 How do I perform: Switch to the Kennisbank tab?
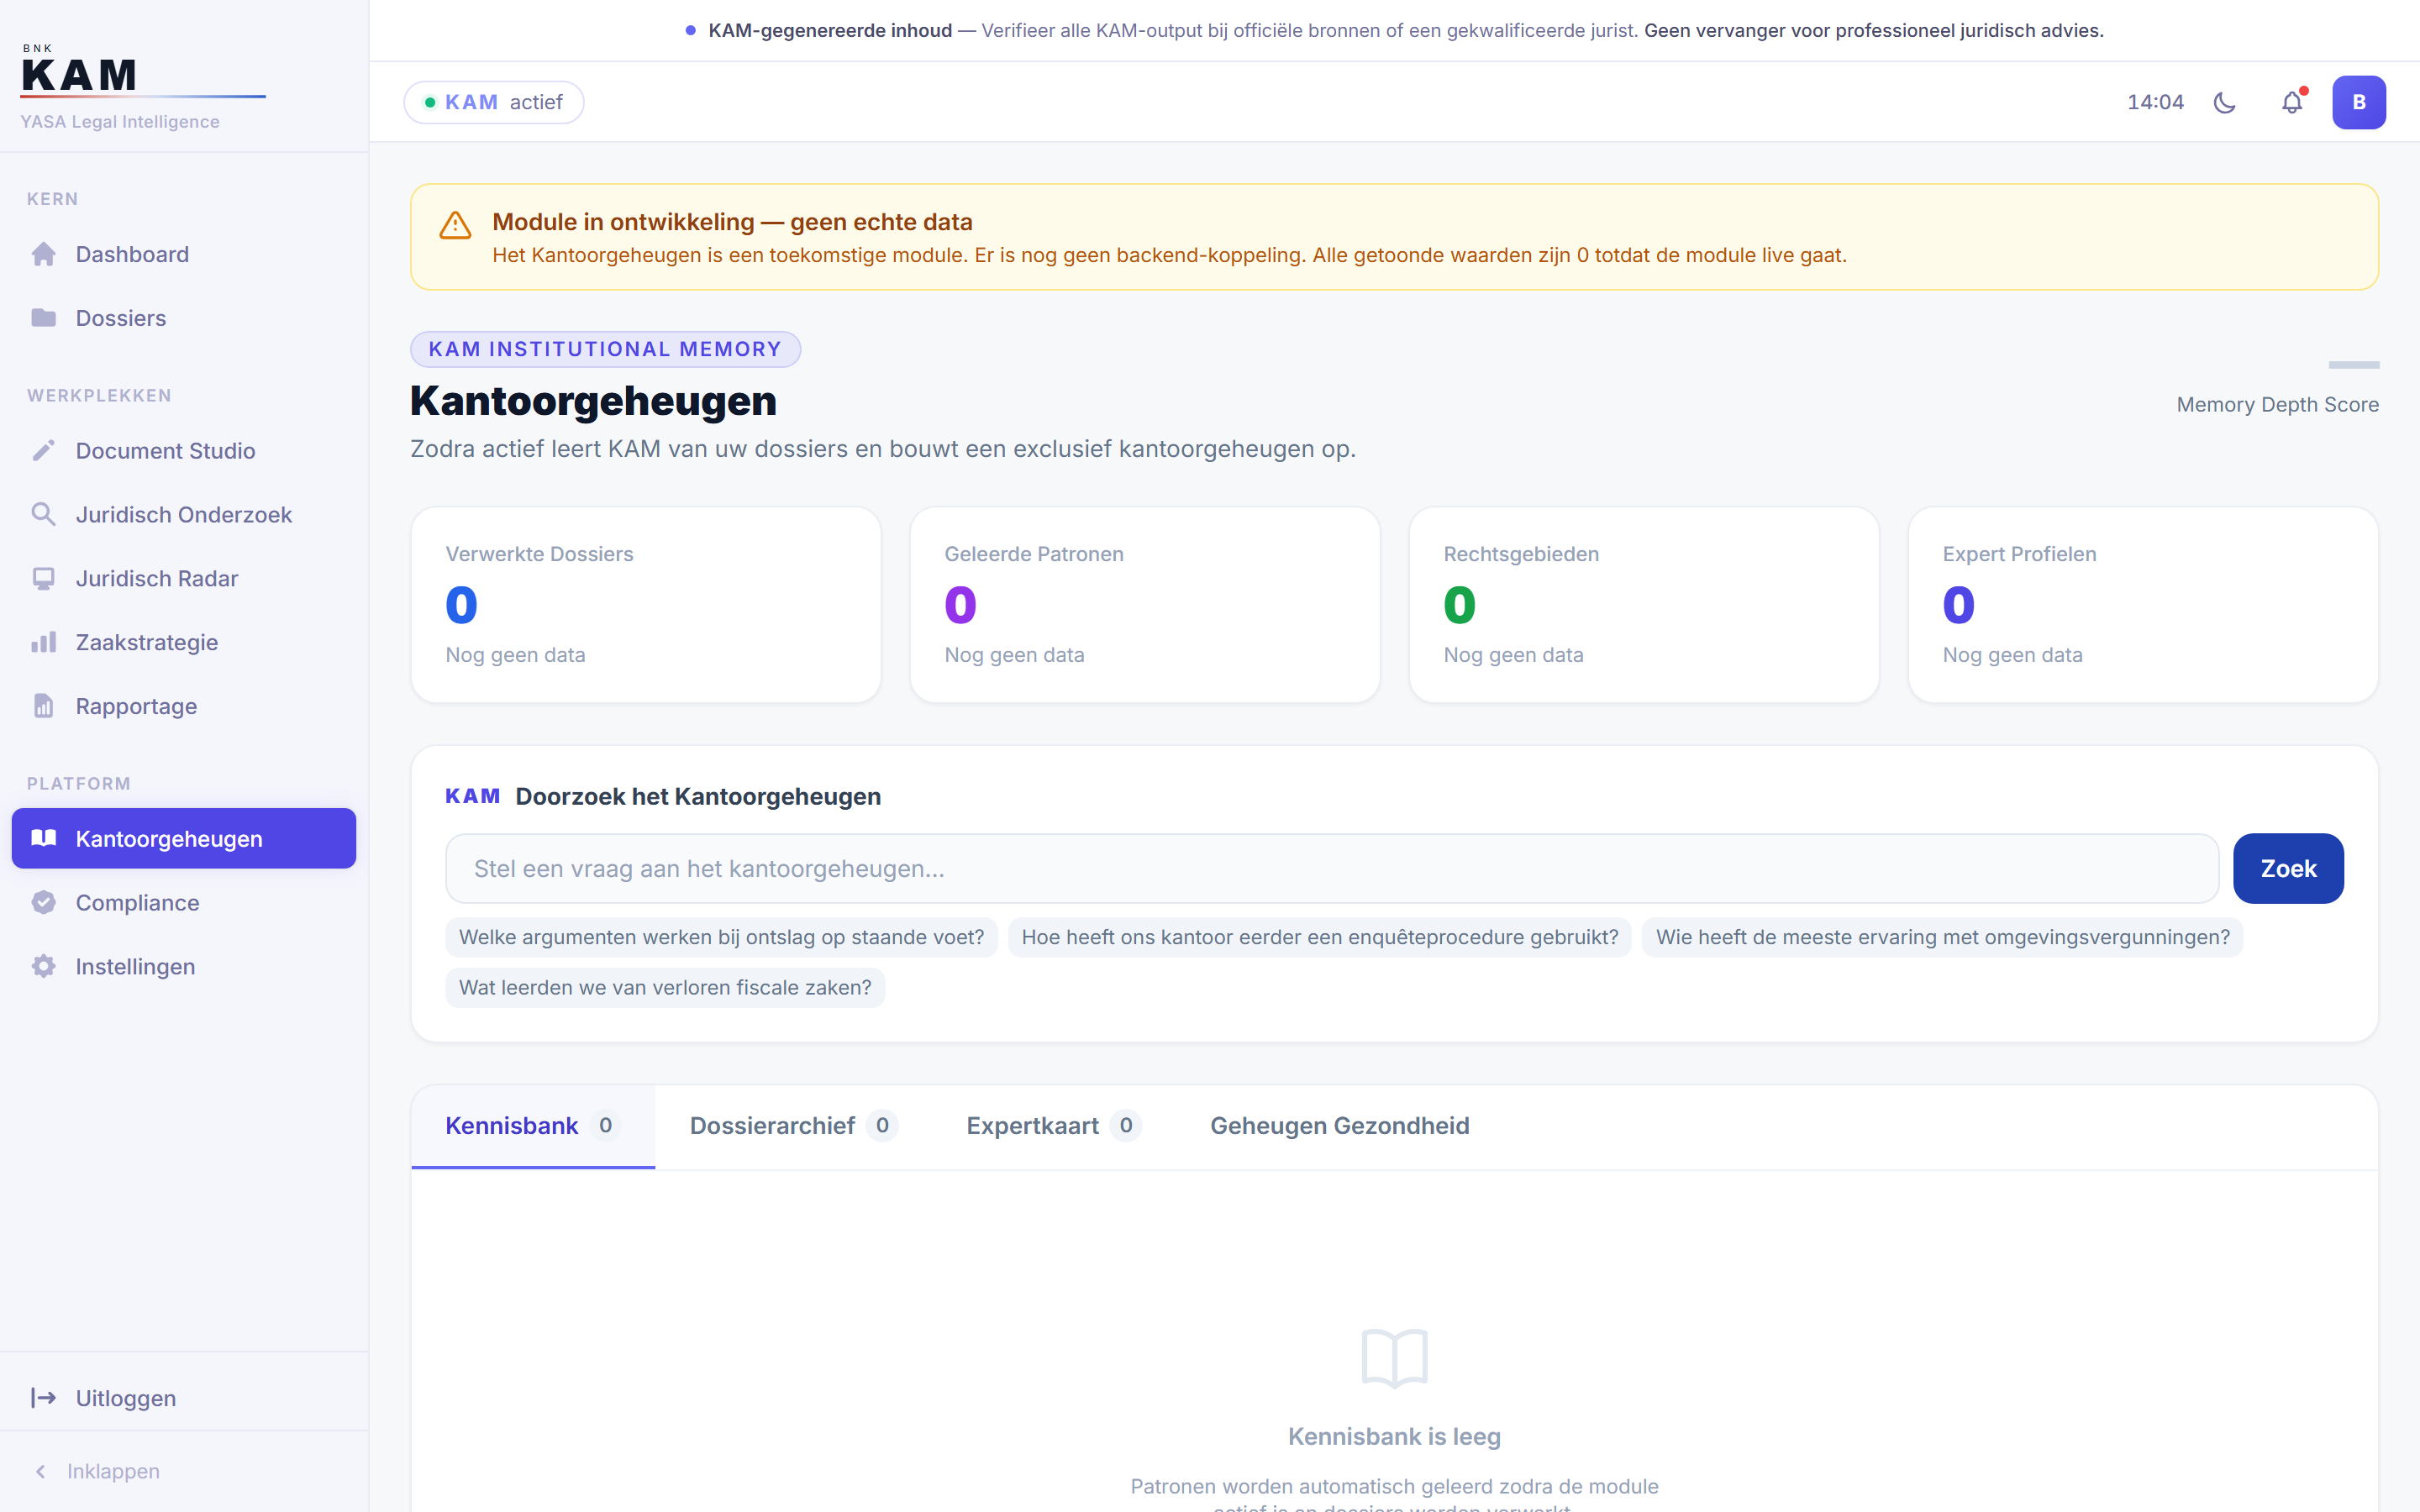(532, 1126)
